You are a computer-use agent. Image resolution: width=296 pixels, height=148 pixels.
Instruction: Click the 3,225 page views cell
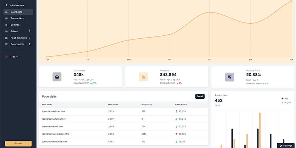pyautogui.click(x=111, y=112)
